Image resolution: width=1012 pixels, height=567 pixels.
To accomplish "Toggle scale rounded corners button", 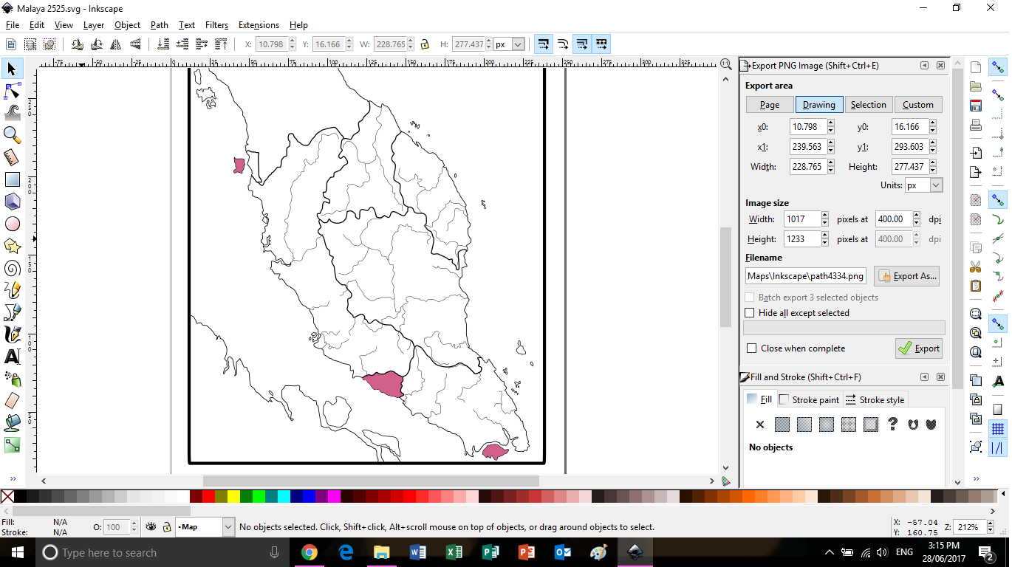I will pyautogui.click(x=563, y=44).
